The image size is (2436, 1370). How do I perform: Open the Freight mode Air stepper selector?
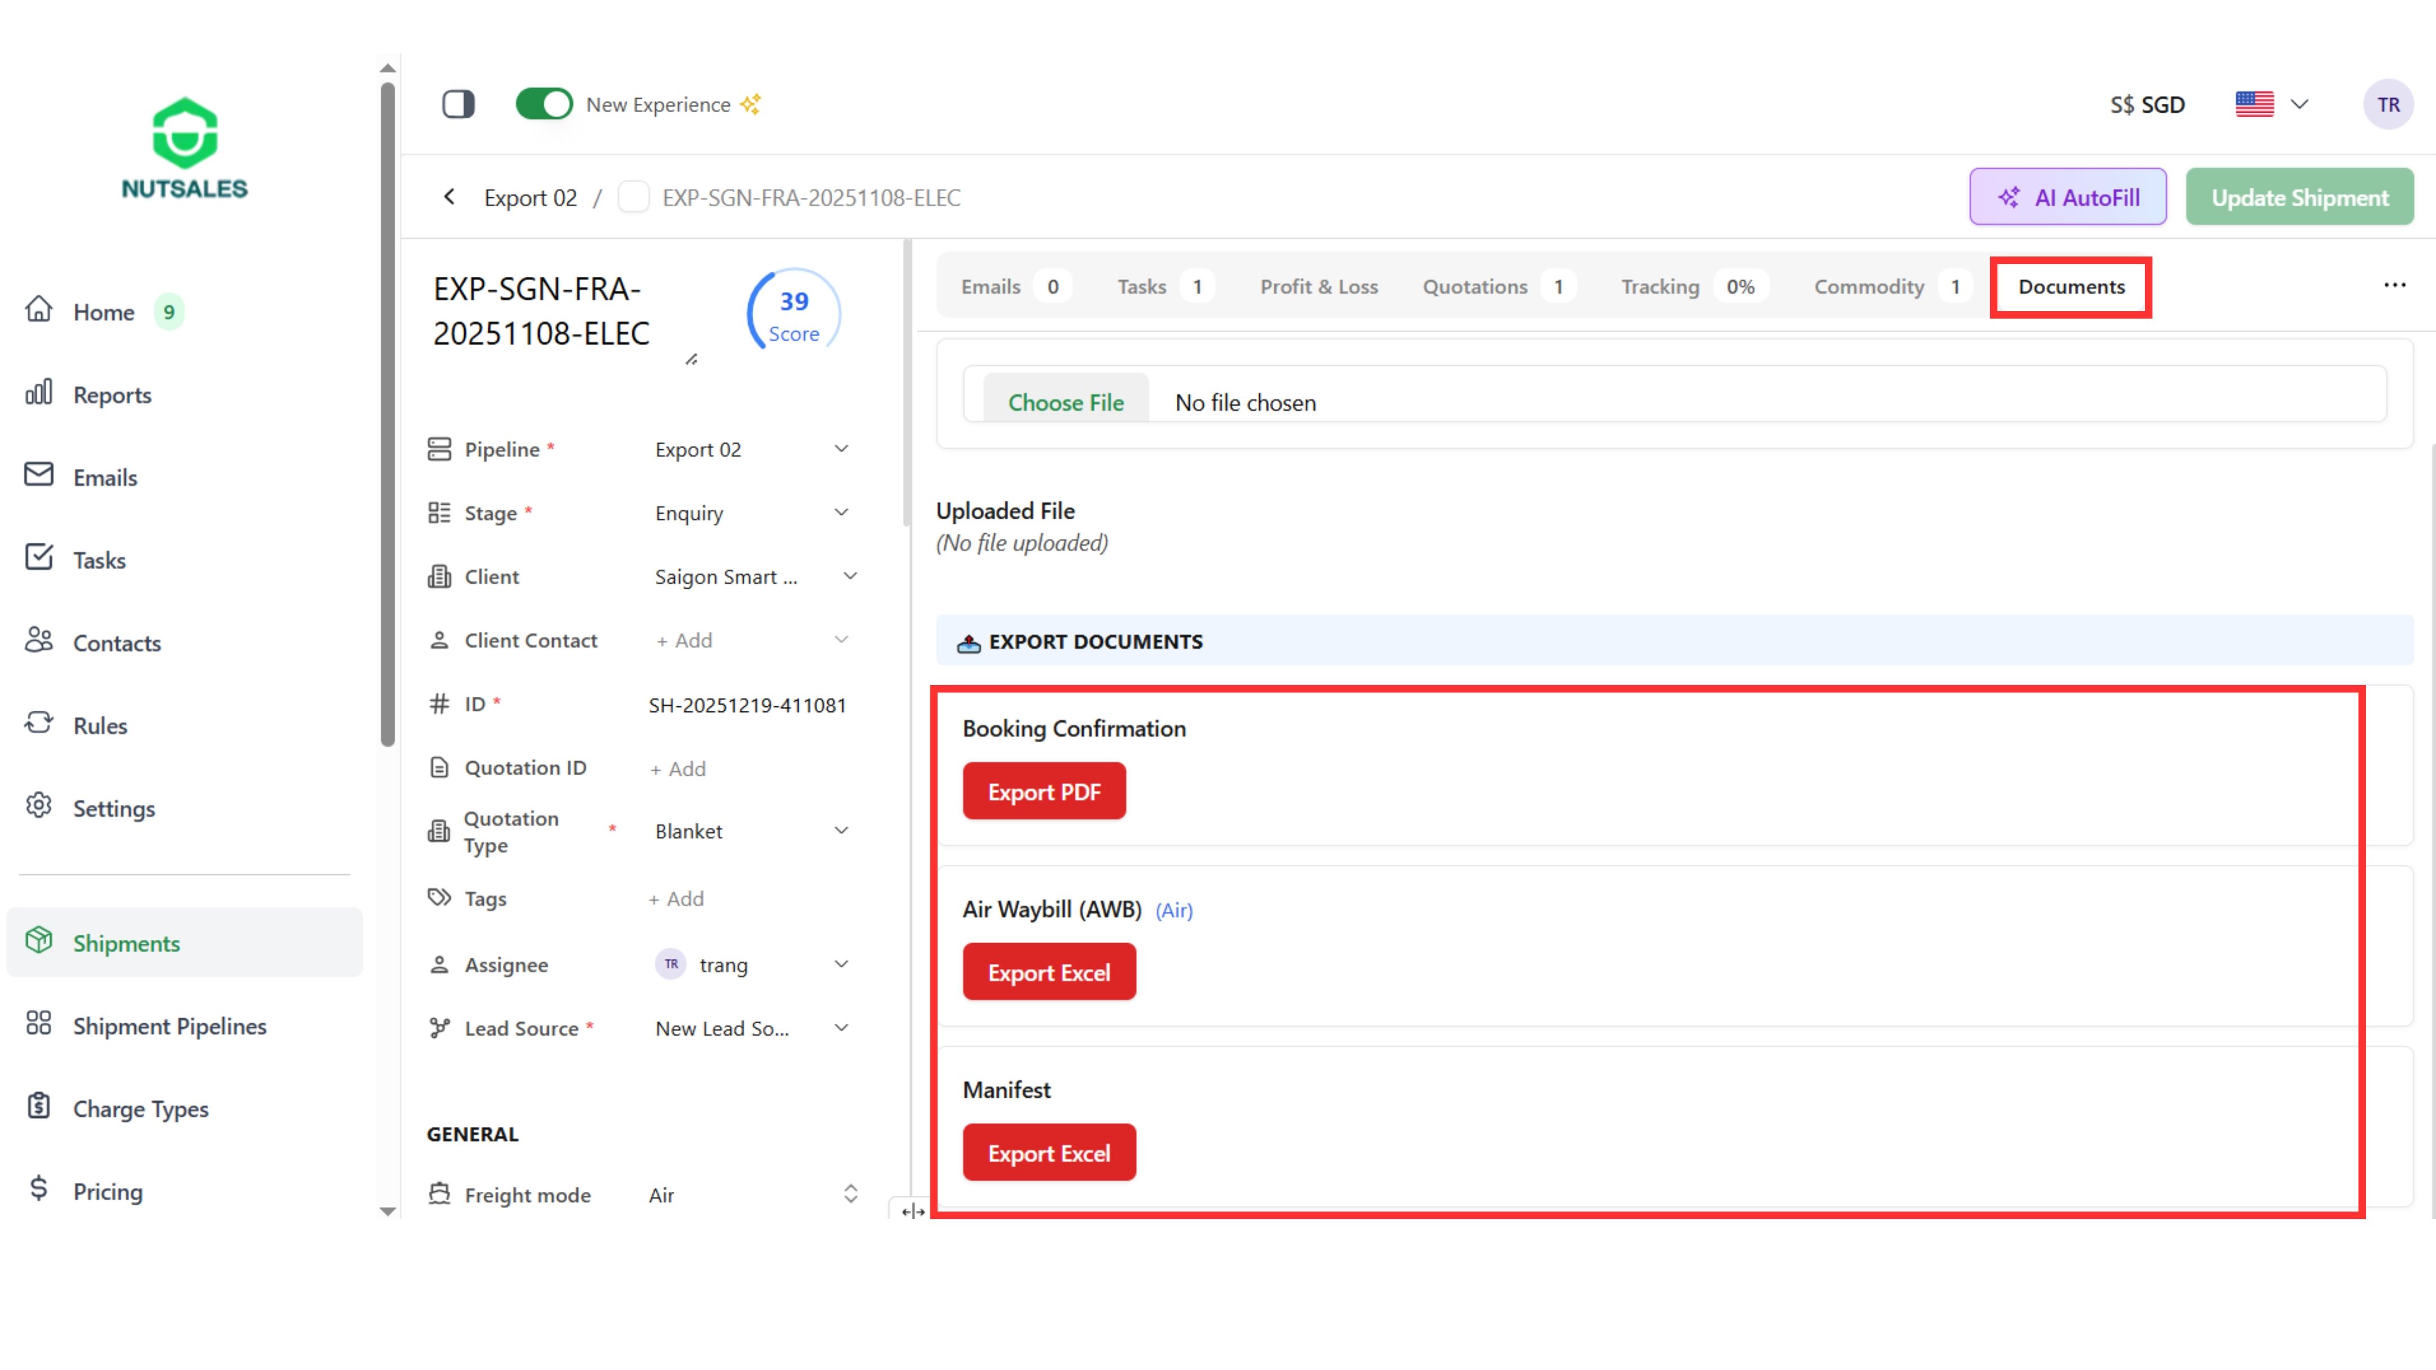(x=850, y=1193)
